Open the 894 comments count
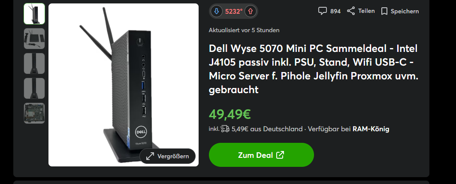This screenshot has height=184, width=456. click(x=335, y=11)
